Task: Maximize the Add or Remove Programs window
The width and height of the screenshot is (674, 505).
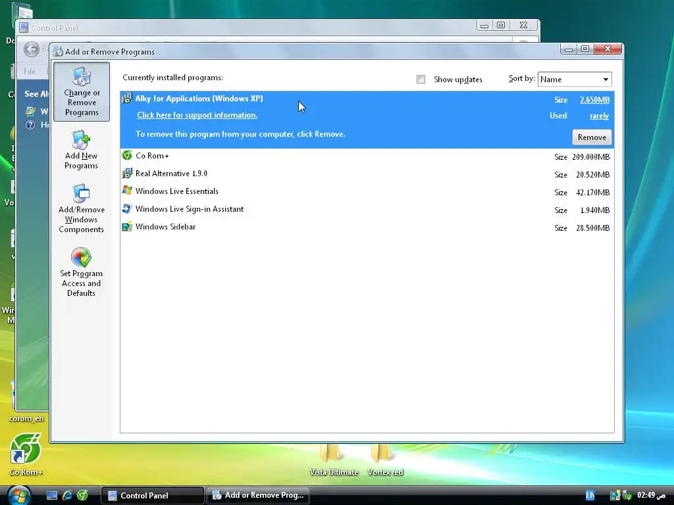Action: [x=585, y=49]
